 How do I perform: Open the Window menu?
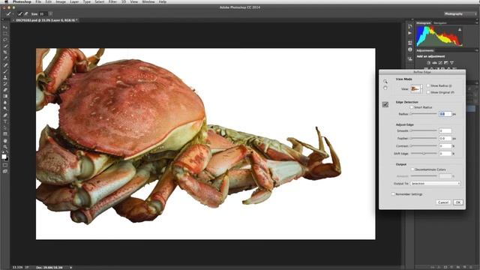pos(148,1)
